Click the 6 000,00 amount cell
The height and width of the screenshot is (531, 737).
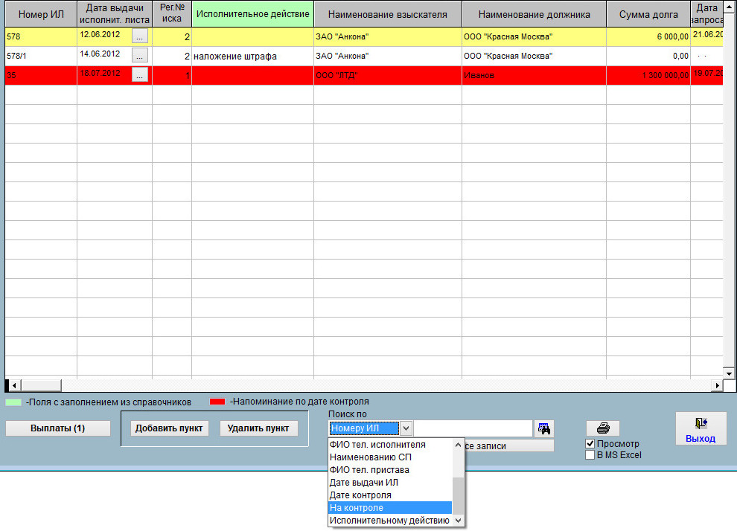[648, 36]
